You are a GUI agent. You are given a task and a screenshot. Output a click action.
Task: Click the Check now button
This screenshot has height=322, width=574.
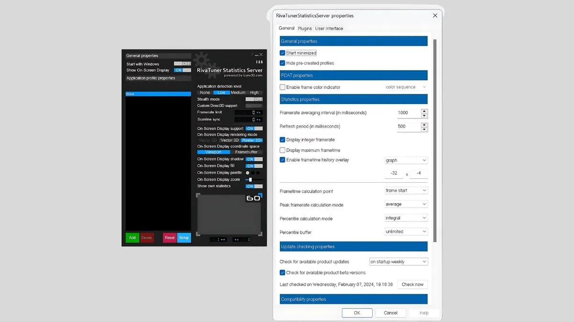[412, 284]
